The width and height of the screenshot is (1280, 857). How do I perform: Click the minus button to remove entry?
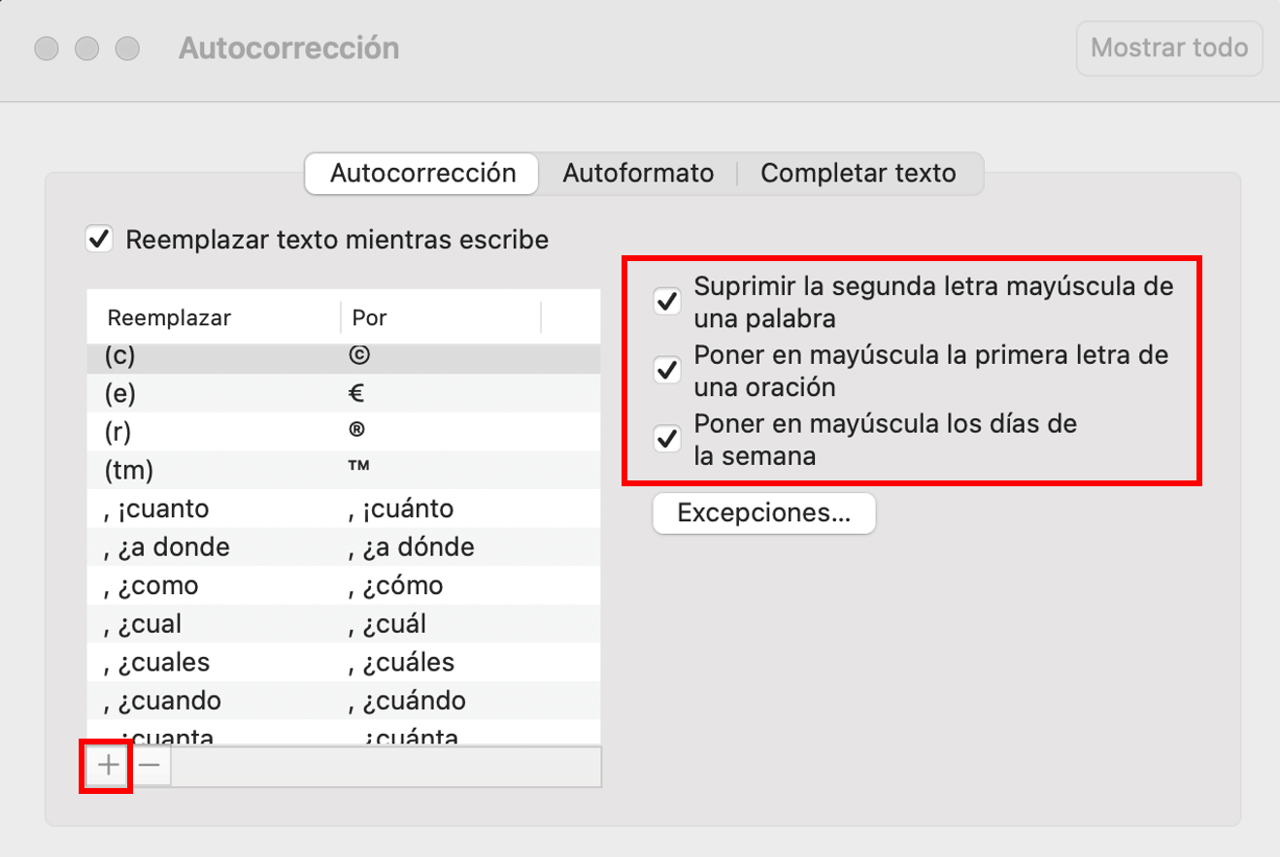coord(150,766)
